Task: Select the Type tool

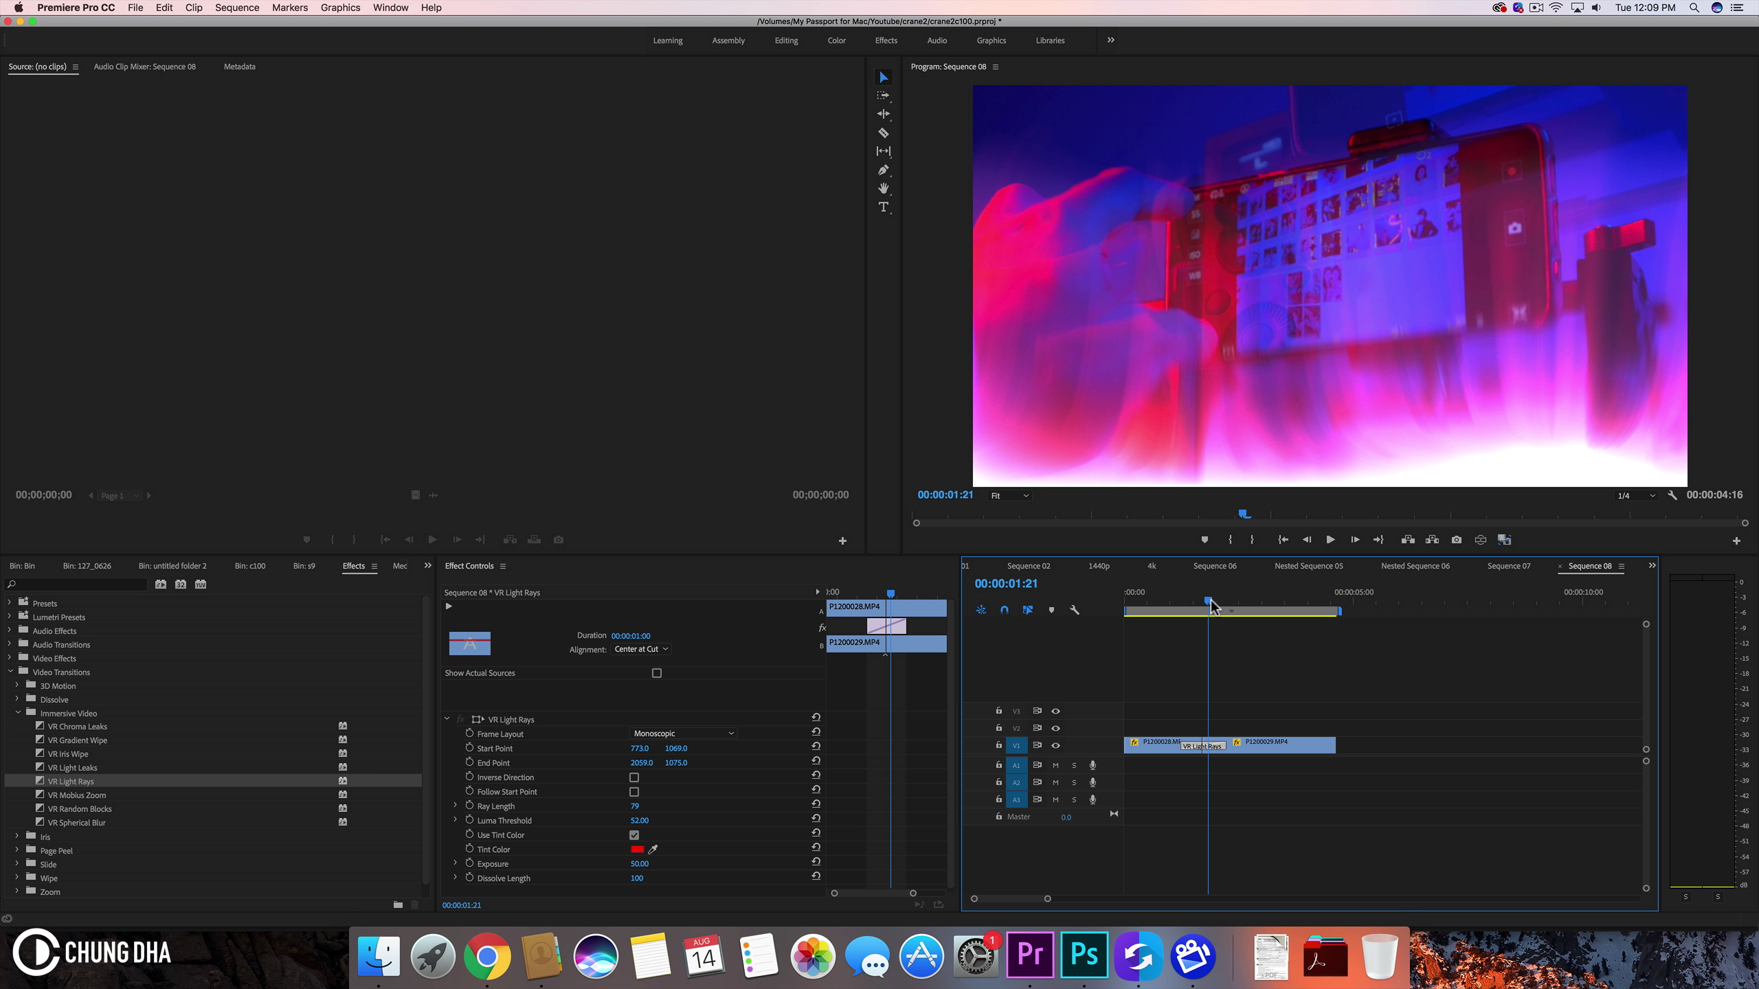Action: point(884,207)
